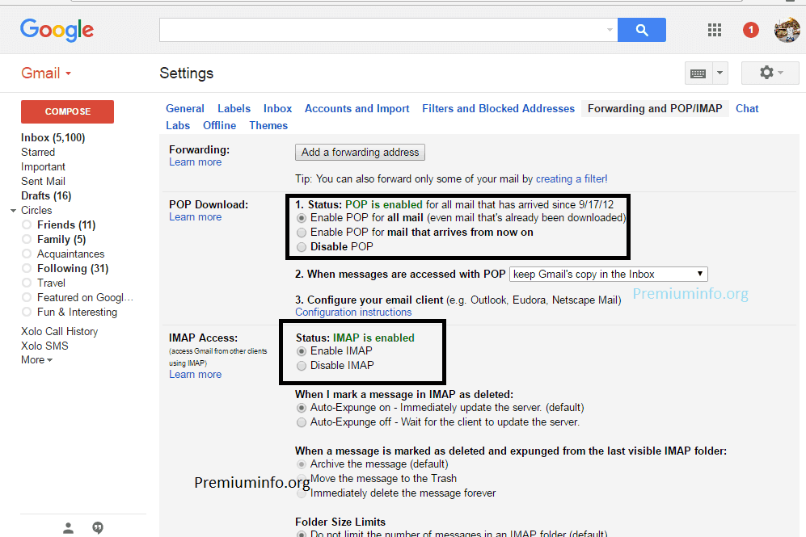
Task: Open the notifications bell with badge count
Action: pyautogui.click(x=750, y=29)
